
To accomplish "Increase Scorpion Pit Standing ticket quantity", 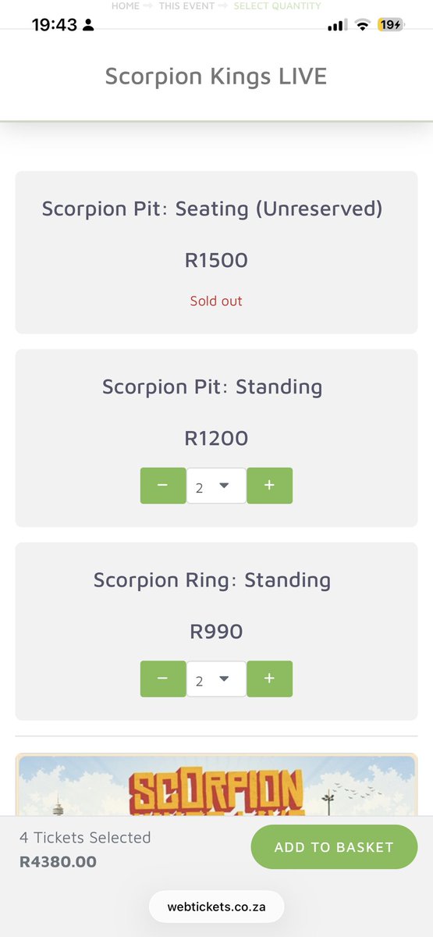I will (x=269, y=486).
